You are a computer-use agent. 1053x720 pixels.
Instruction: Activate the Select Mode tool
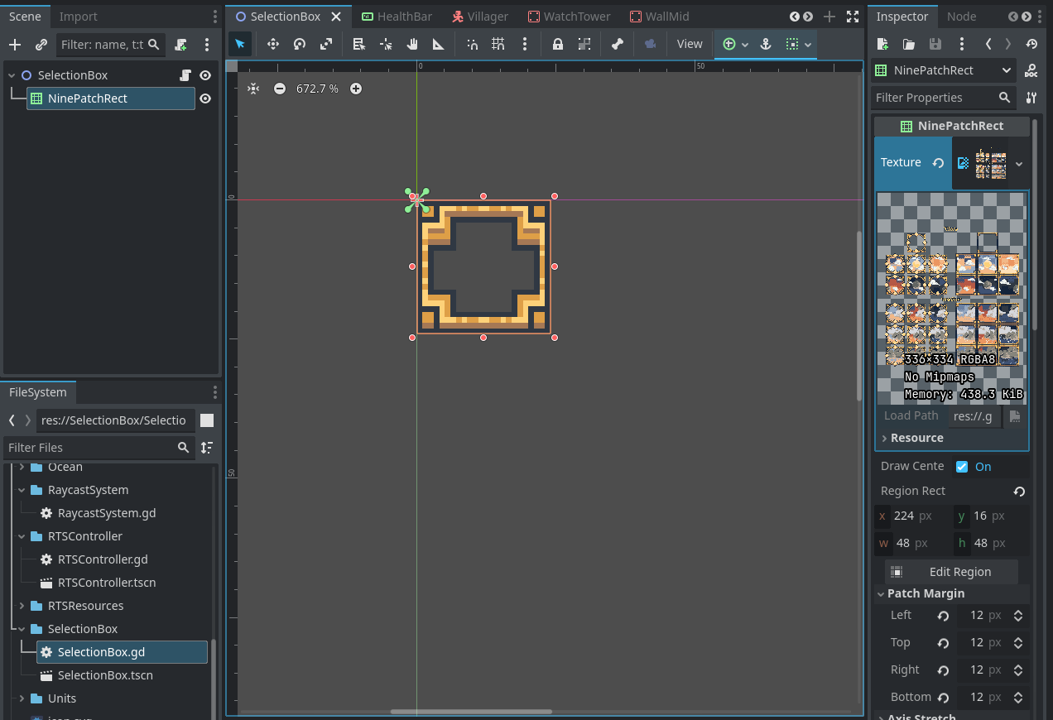(x=239, y=44)
